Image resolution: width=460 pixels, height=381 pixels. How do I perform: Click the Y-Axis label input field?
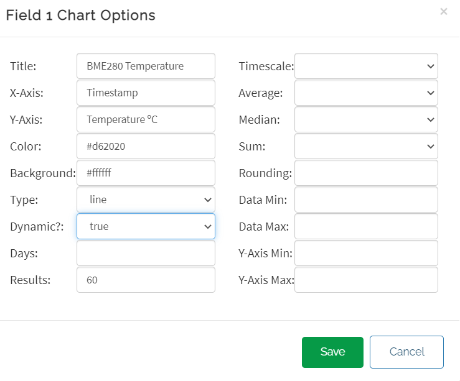(x=146, y=119)
